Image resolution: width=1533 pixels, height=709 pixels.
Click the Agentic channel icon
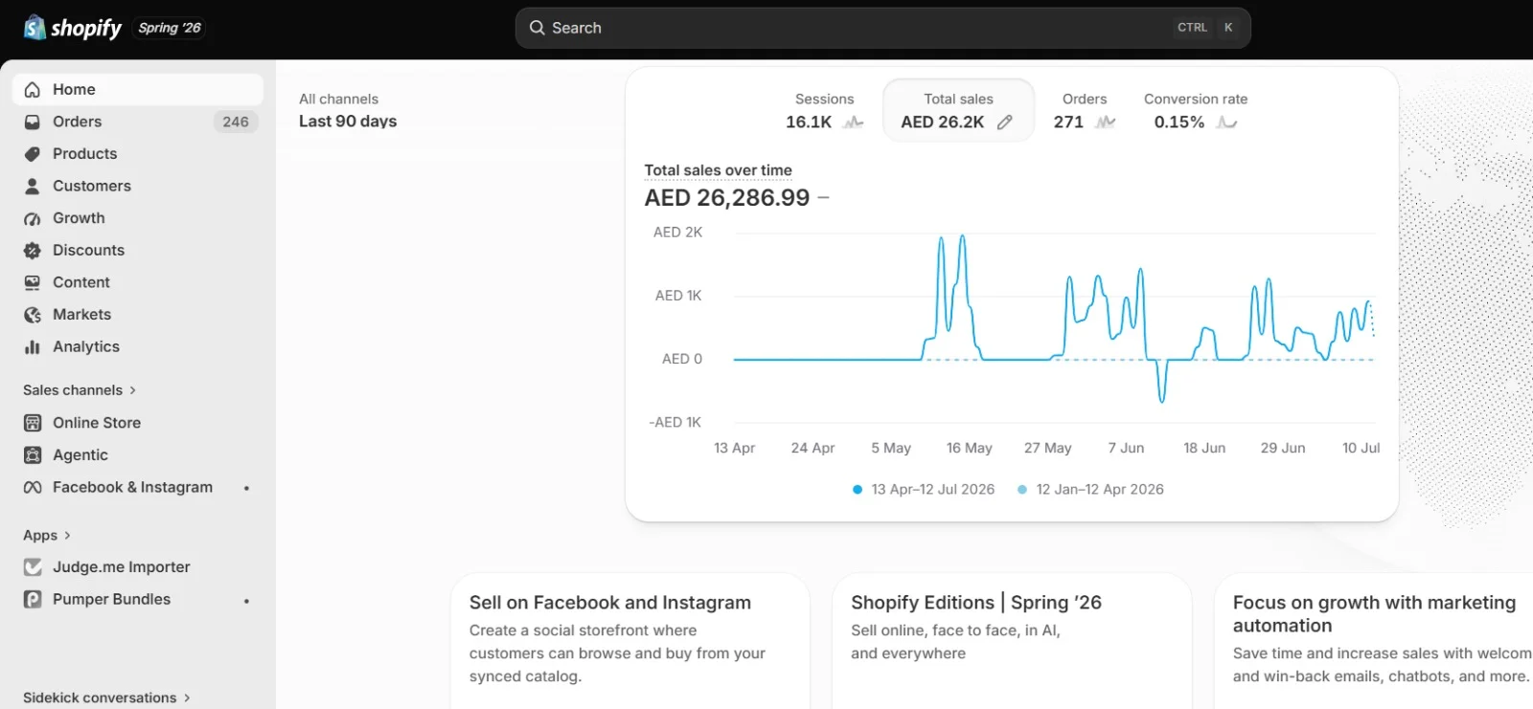click(x=33, y=455)
